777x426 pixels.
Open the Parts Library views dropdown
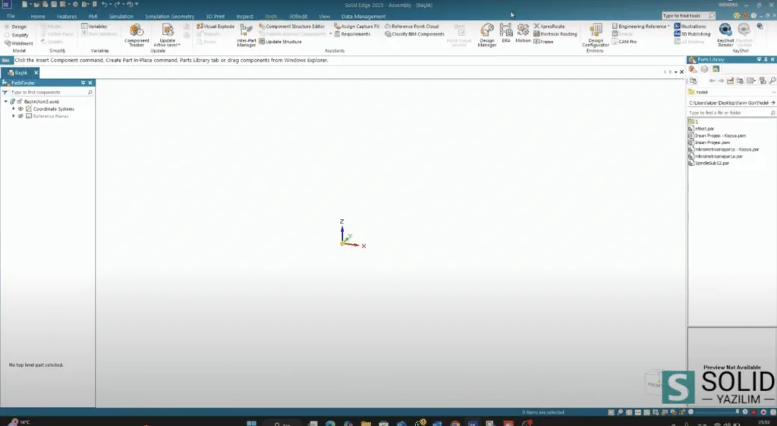[752, 80]
